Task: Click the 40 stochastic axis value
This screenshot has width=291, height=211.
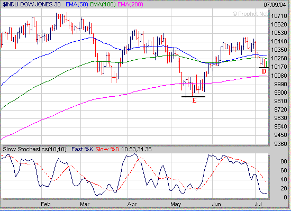Action: click(284, 179)
